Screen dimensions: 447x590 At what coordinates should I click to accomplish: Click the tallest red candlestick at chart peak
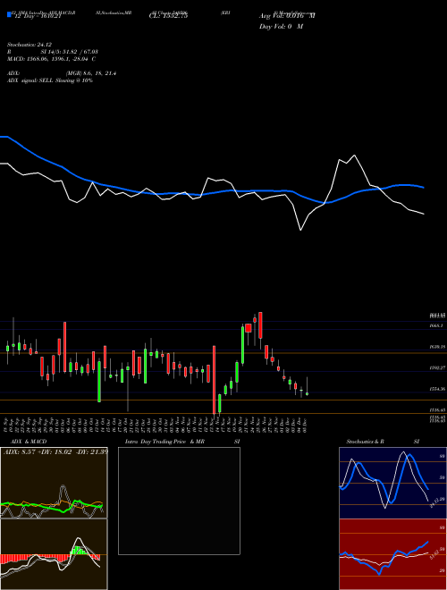(x=260, y=326)
